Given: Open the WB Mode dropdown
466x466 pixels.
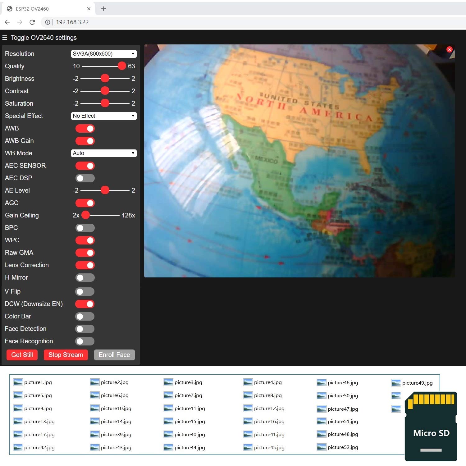Looking at the screenshot, I should [104, 153].
